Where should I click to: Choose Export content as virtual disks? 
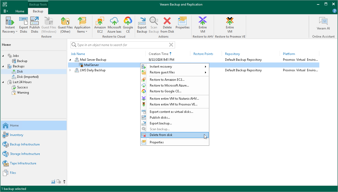pos(175,112)
